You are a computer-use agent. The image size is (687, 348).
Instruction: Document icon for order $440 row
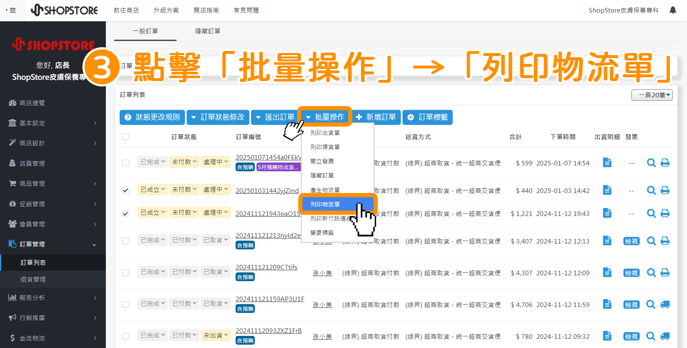pos(607,190)
